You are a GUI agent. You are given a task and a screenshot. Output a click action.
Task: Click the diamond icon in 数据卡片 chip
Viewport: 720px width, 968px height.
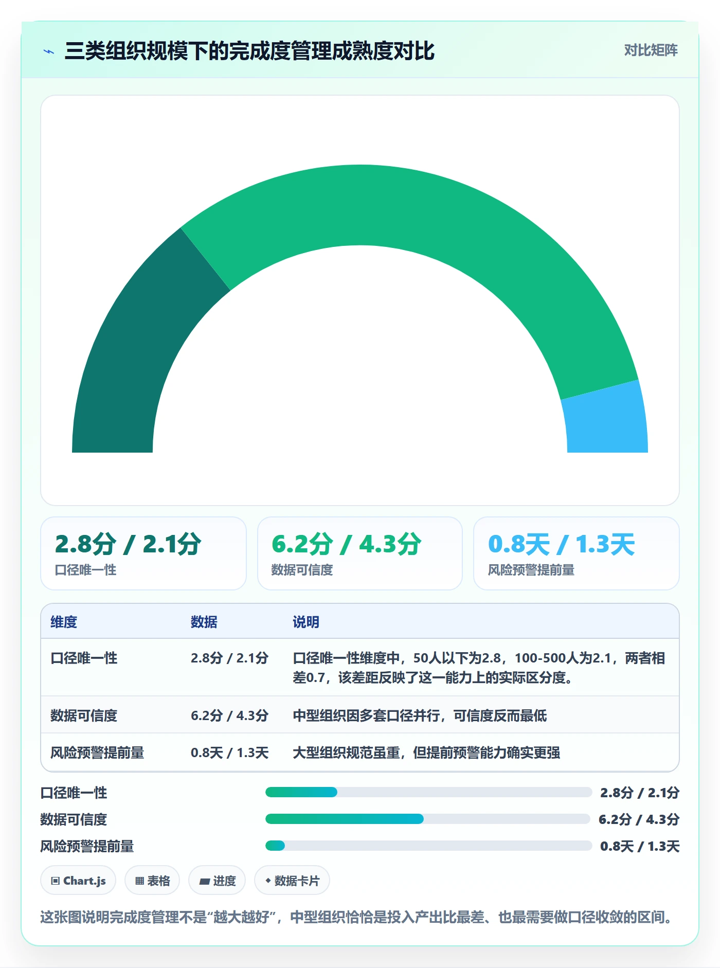click(268, 881)
